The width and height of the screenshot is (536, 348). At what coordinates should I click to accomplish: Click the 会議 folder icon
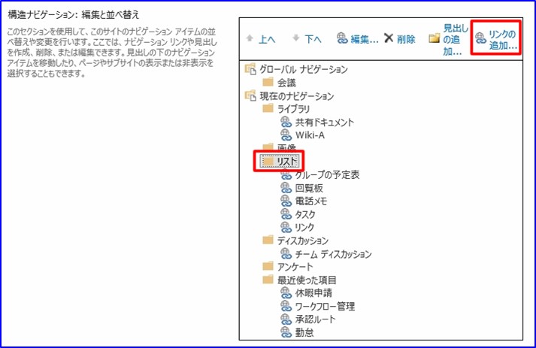click(268, 82)
